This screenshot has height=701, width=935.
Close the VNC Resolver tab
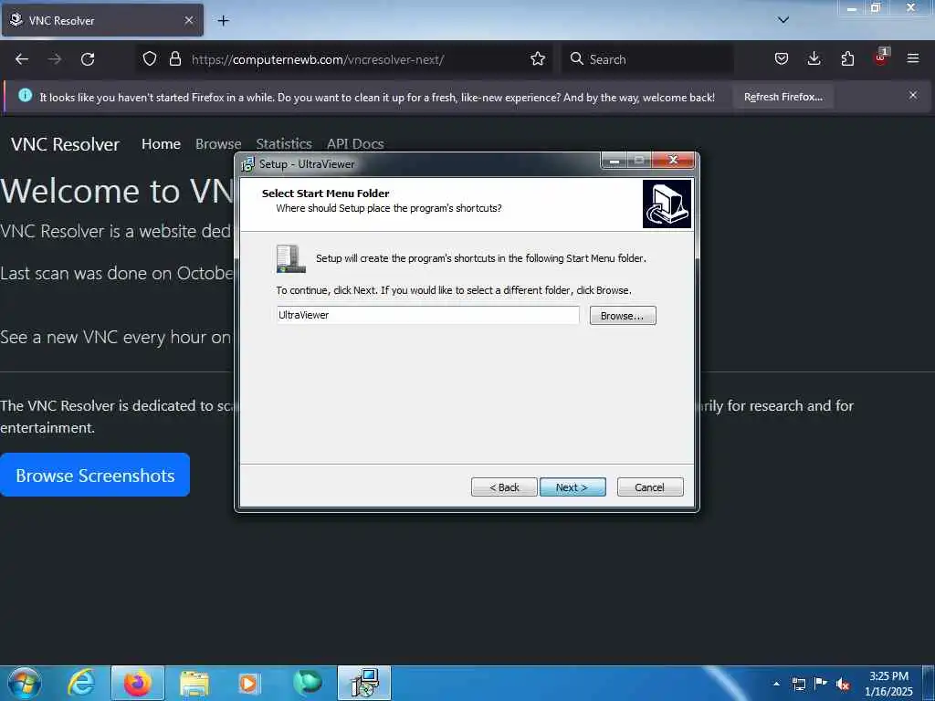click(189, 20)
